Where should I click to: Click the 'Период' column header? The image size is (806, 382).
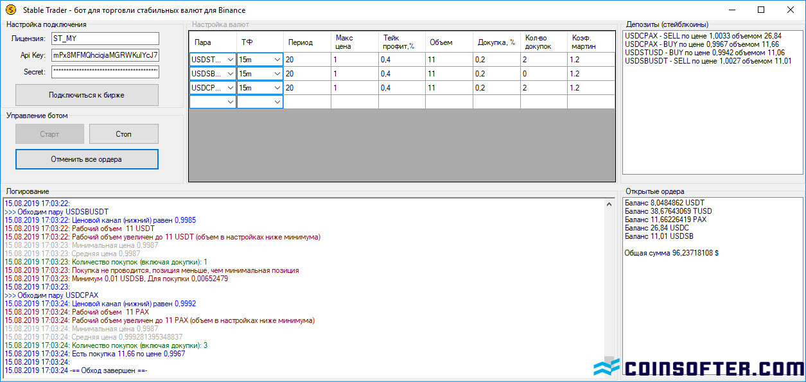[x=308, y=42]
